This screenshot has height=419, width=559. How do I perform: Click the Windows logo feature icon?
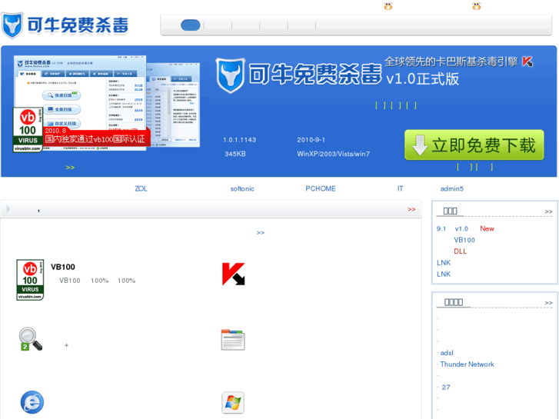(x=233, y=403)
